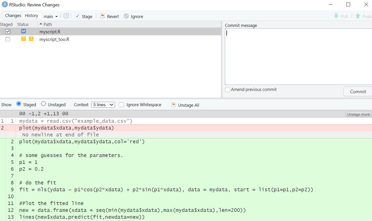Image resolution: width=372 pixels, height=221 pixels.
Task: Sort by Path column header
Action: tap(48, 24)
